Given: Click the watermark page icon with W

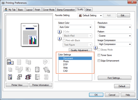Looking at the screenshot, I should tap(37, 69).
